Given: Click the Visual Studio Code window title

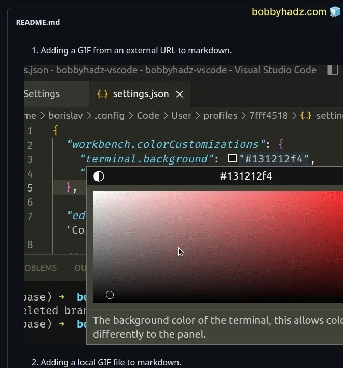Looking at the screenshot, I should pos(170,70).
